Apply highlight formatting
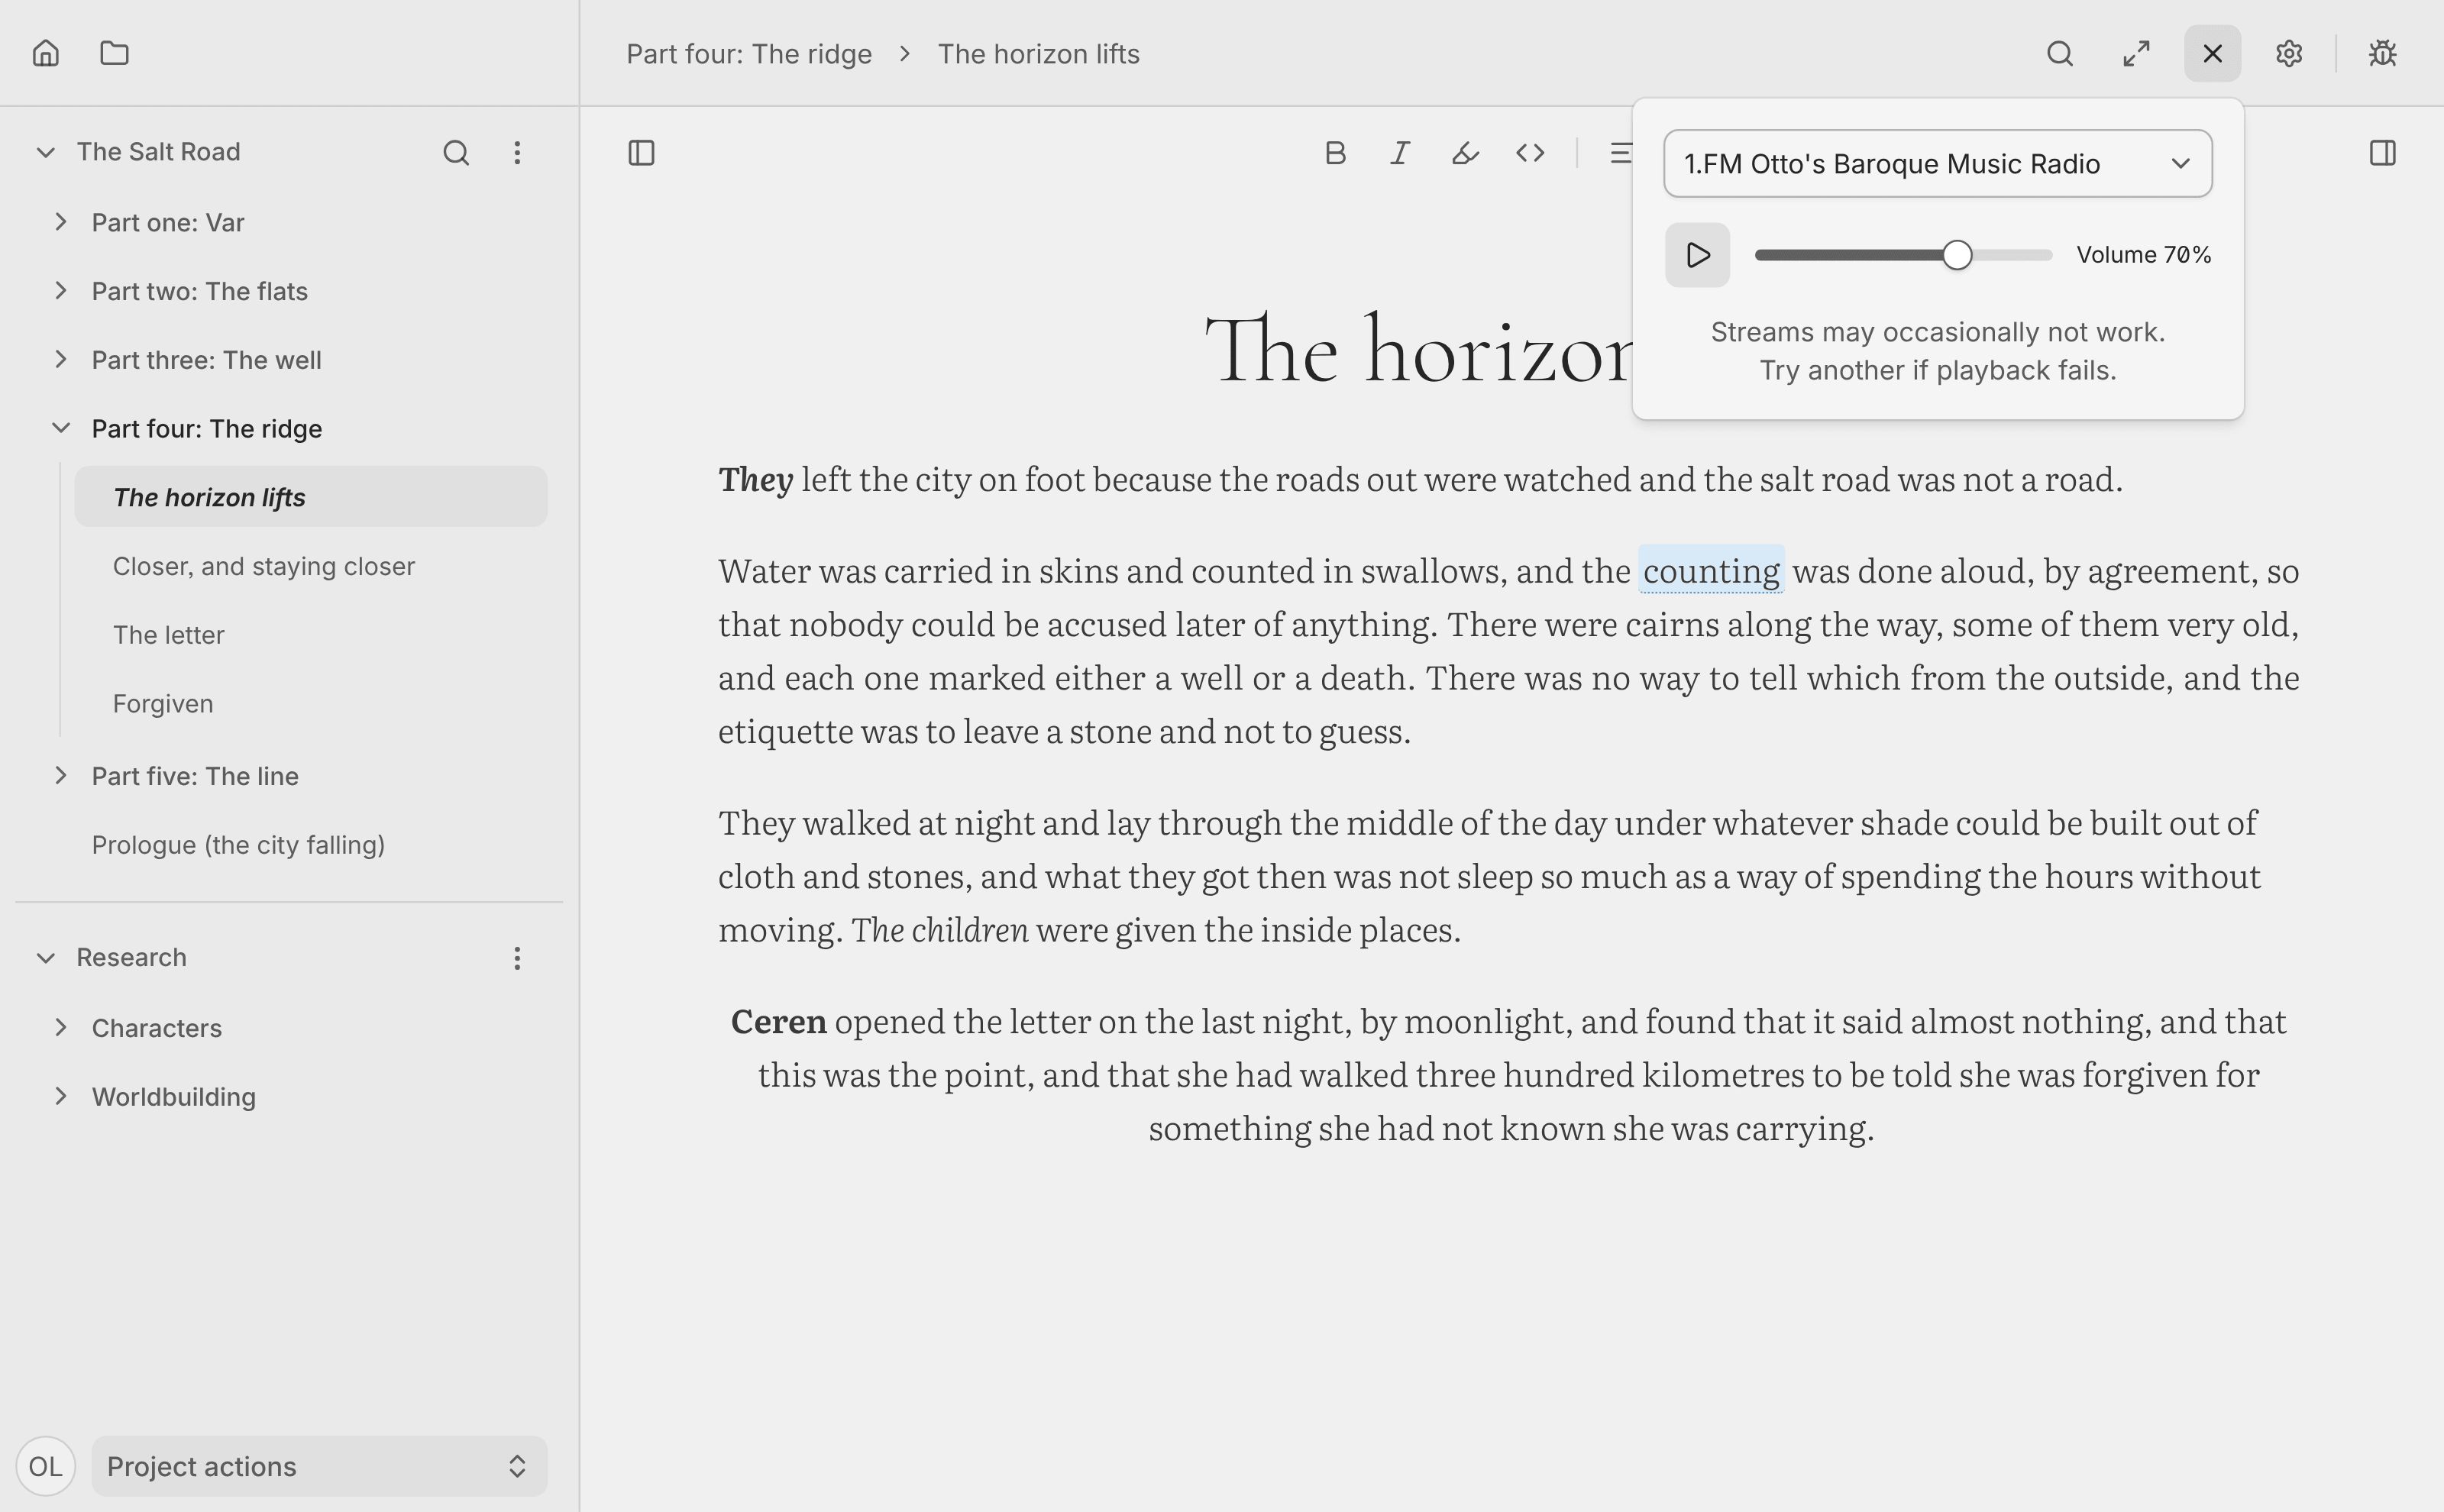The height and width of the screenshot is (1512, 2444). 1465,153
